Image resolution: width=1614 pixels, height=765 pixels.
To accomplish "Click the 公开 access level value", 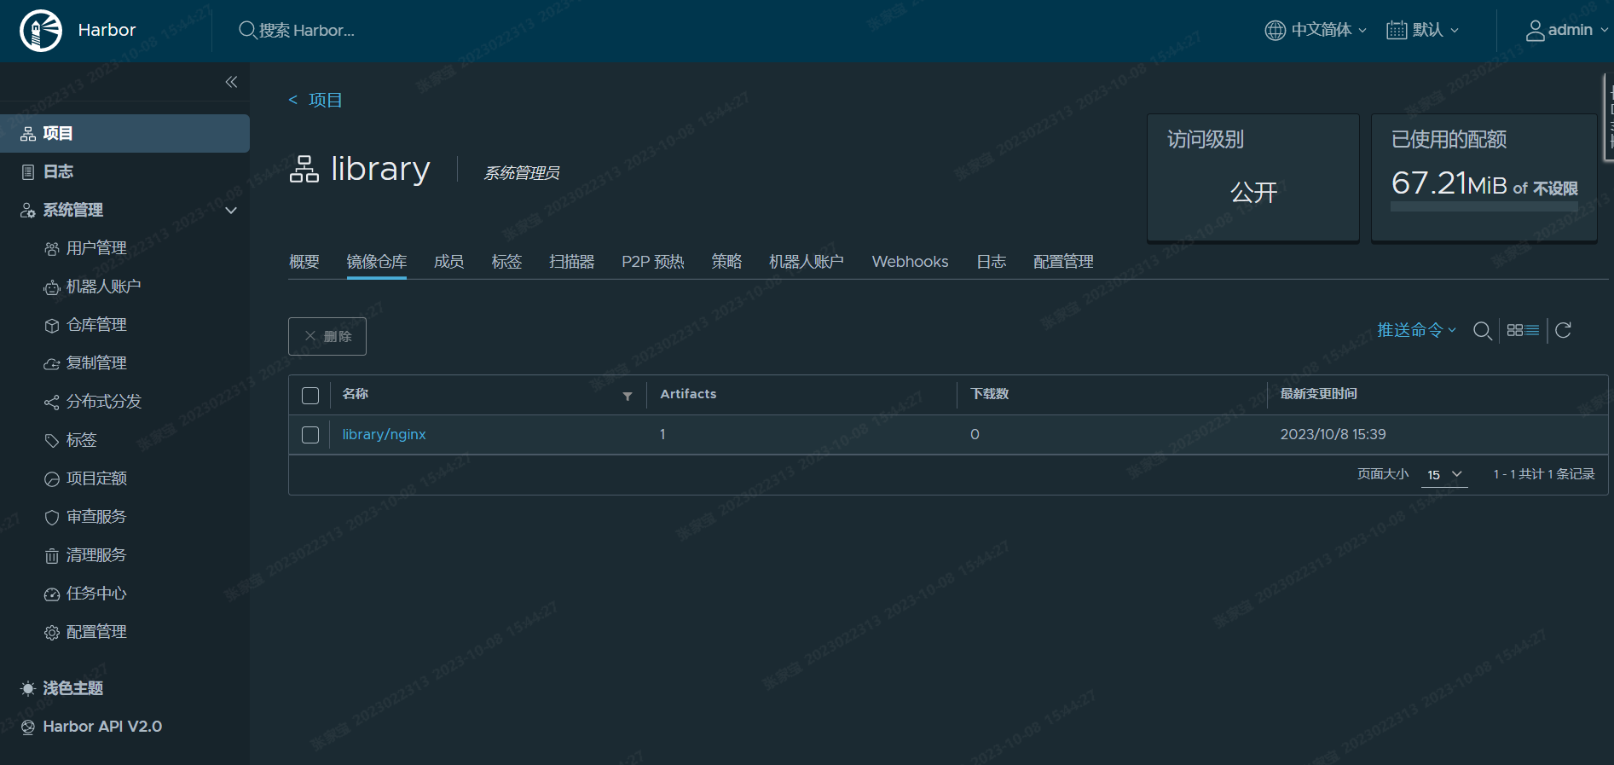I will click(1253, 192).
